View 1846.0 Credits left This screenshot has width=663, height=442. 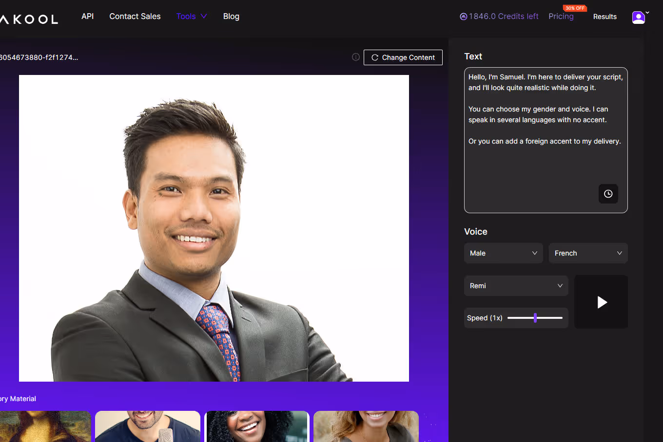[504, 16]
